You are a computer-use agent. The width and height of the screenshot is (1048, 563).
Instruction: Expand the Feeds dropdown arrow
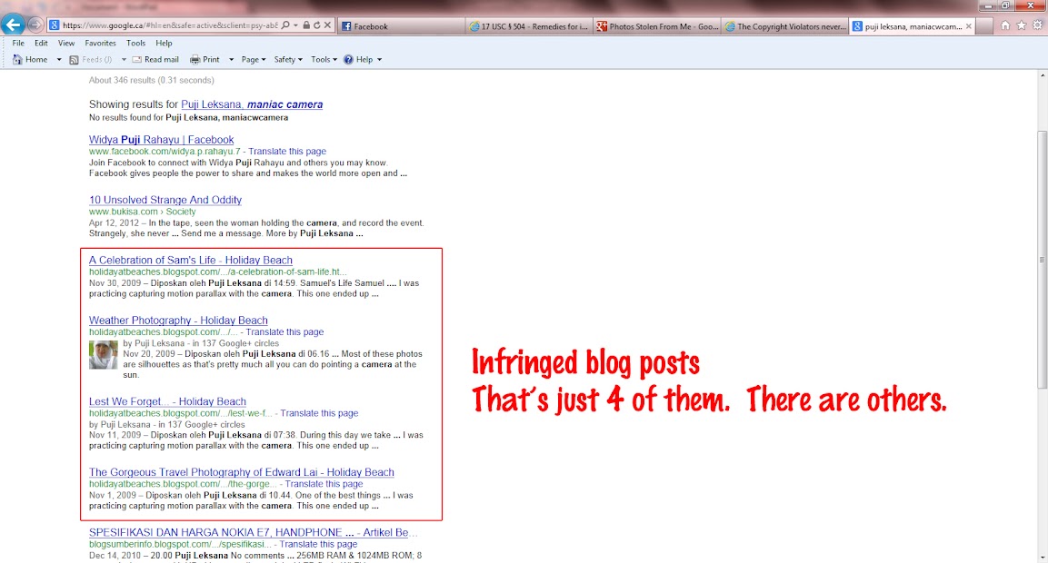click(124, 59)
